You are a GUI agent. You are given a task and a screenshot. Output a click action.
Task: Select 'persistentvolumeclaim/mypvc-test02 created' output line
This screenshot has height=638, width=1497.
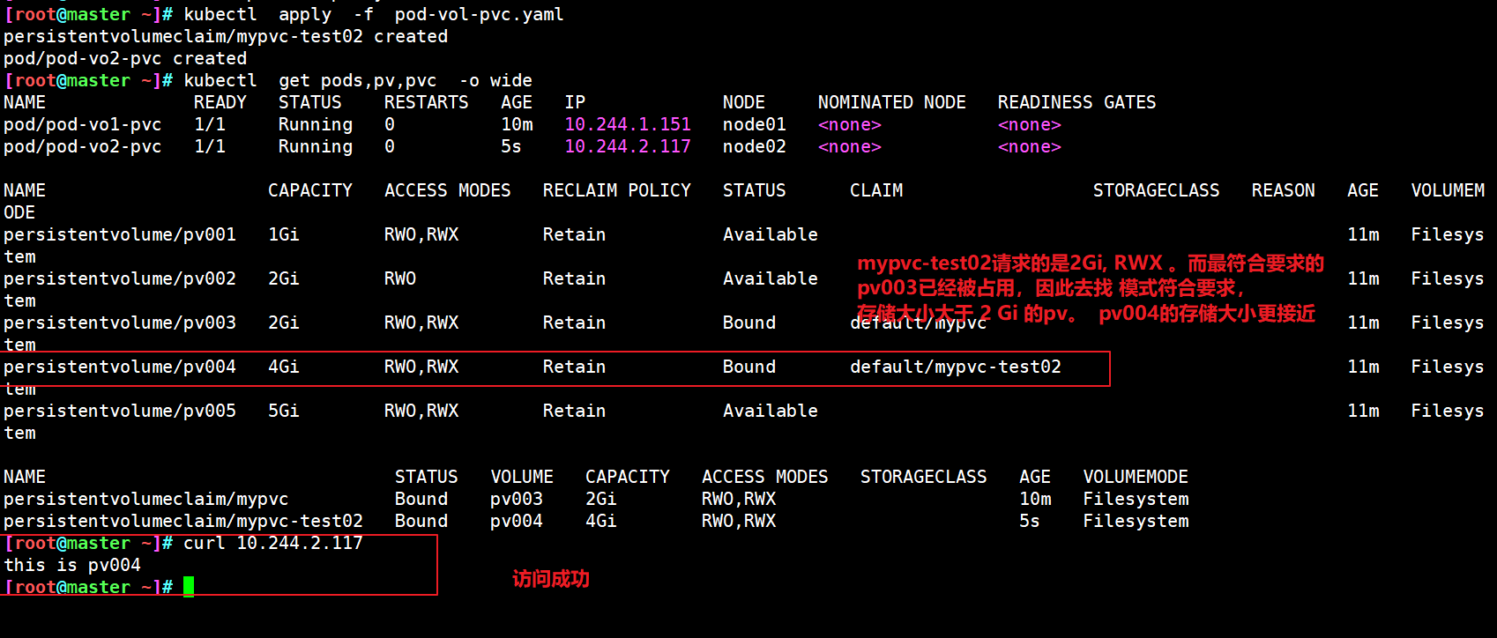[226, 36]
